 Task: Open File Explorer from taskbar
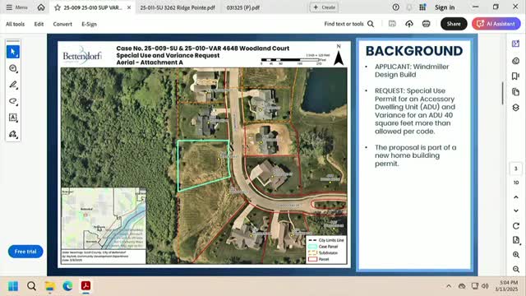click(49, 286)
